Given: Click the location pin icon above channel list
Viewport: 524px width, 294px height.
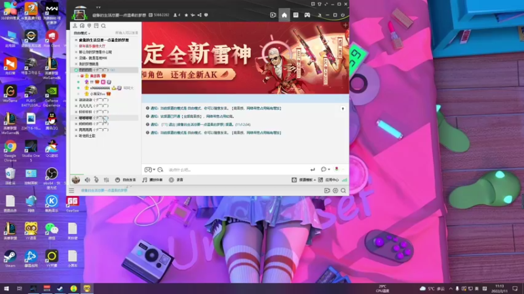Looking at the screenshot, I should [89, 25].
